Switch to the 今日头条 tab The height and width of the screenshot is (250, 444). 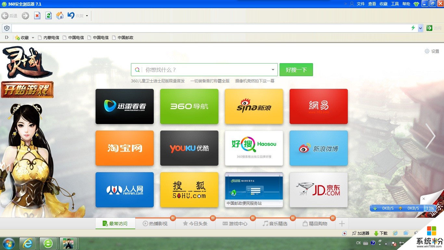pyautogui.click(x=195, y=224)
